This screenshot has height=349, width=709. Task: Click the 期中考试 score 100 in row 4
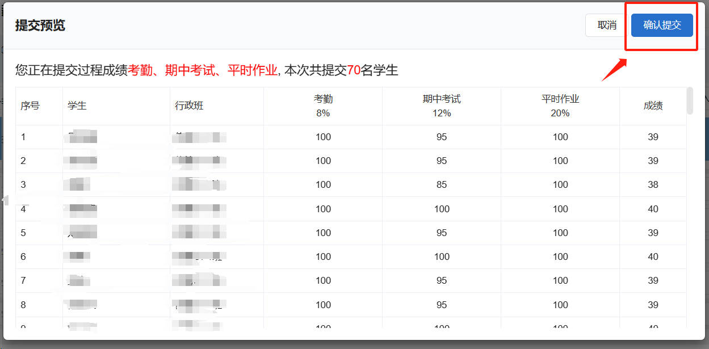click(442, 209)
